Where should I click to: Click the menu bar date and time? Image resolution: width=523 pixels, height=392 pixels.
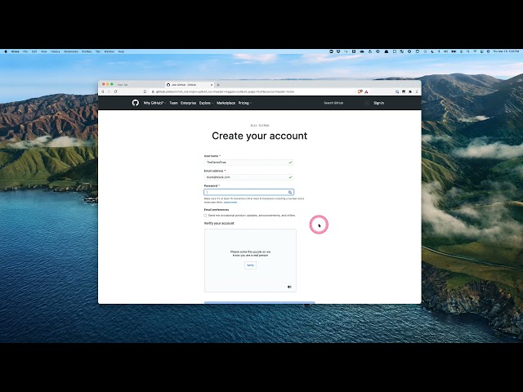(506, 51)
